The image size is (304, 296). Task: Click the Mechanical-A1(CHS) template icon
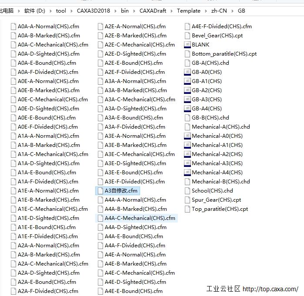pos(187,145)
